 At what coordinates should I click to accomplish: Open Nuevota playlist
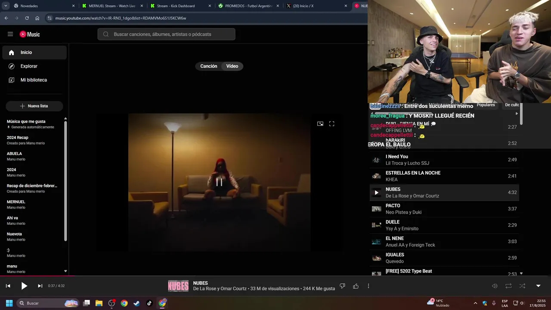point(32,236)
